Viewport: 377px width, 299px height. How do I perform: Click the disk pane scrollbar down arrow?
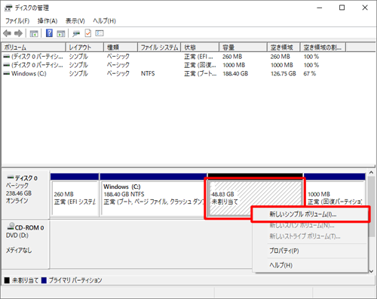coord(372,271)
